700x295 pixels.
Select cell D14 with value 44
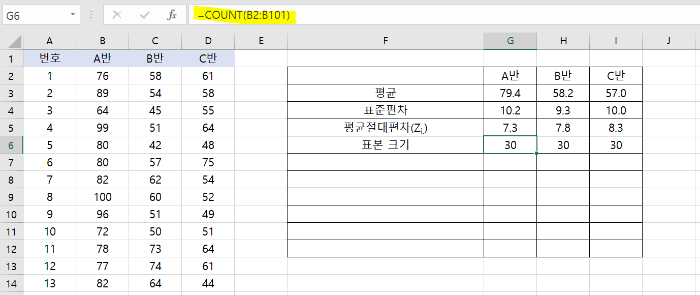pos(208,283)
